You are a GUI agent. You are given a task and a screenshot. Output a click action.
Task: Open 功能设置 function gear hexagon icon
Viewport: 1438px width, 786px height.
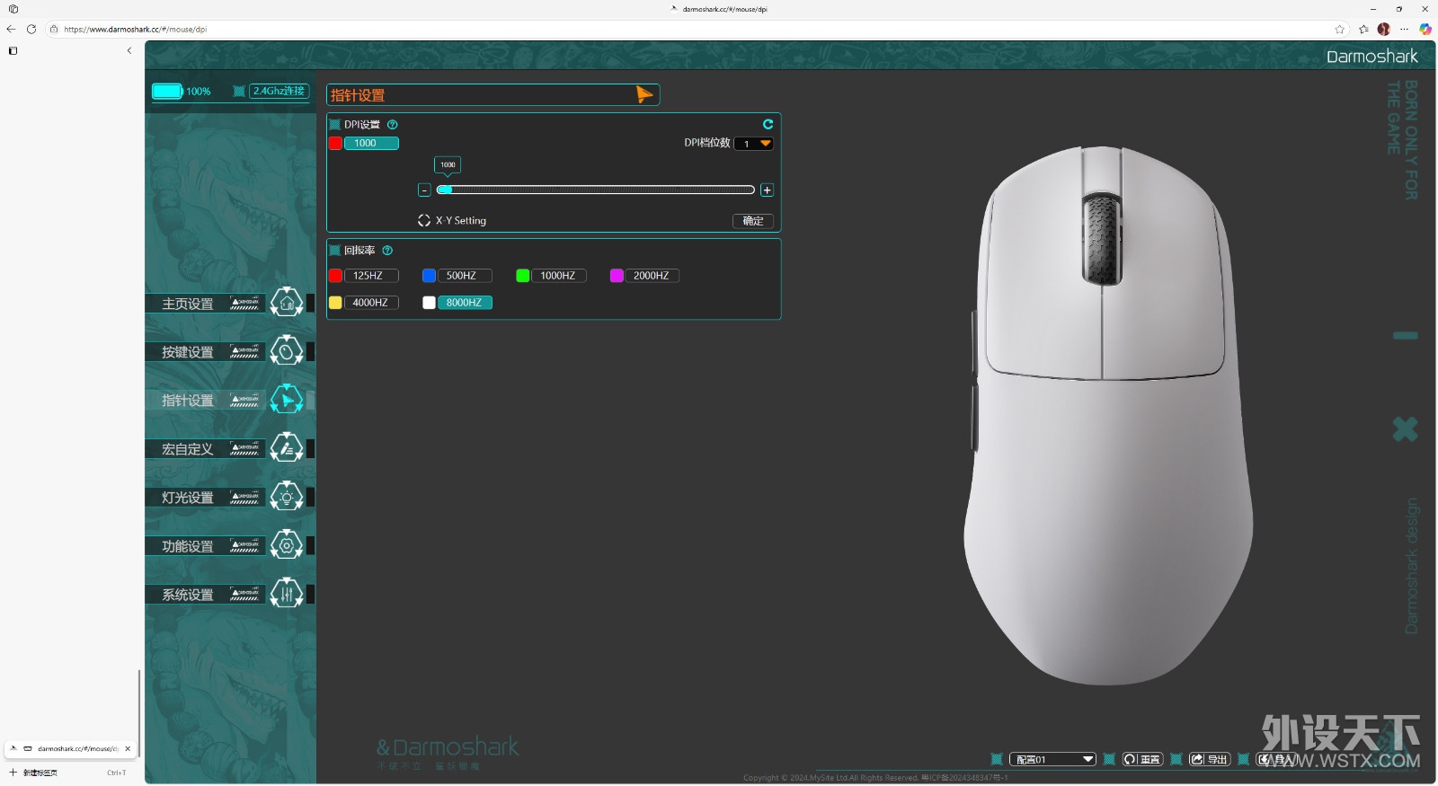pos(287,545)
